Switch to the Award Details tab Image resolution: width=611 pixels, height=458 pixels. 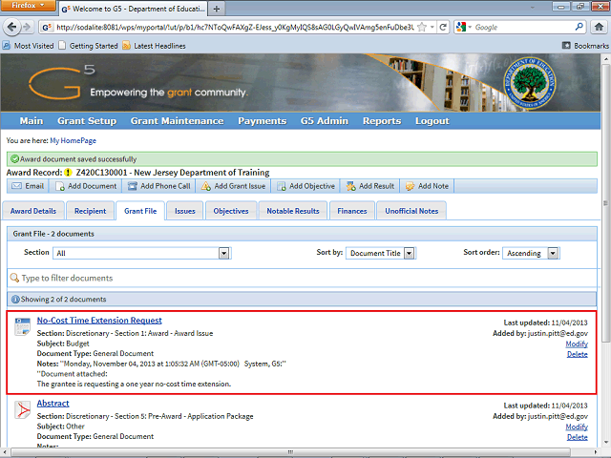(33, 211)
